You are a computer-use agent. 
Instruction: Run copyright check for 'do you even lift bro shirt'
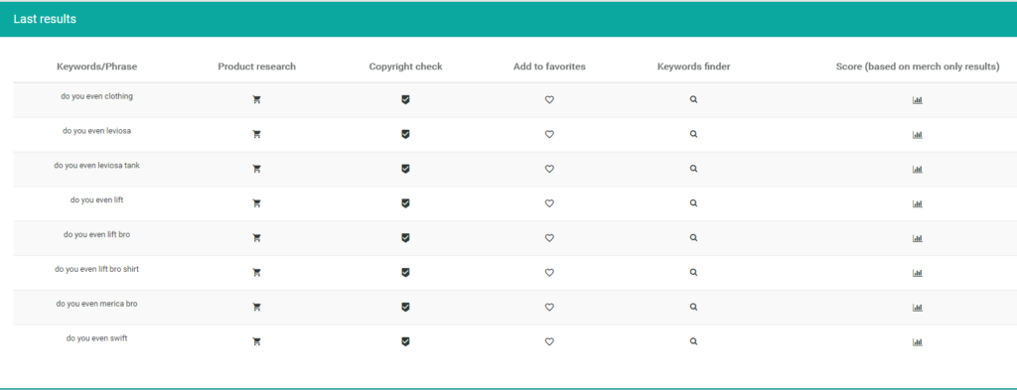pyautogui.click(x=405, y=272)
